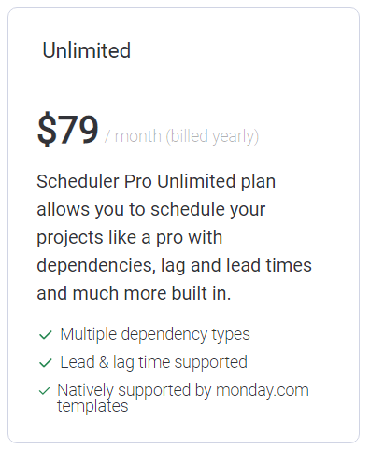Click the dollar sign in the price

point(47,129)
